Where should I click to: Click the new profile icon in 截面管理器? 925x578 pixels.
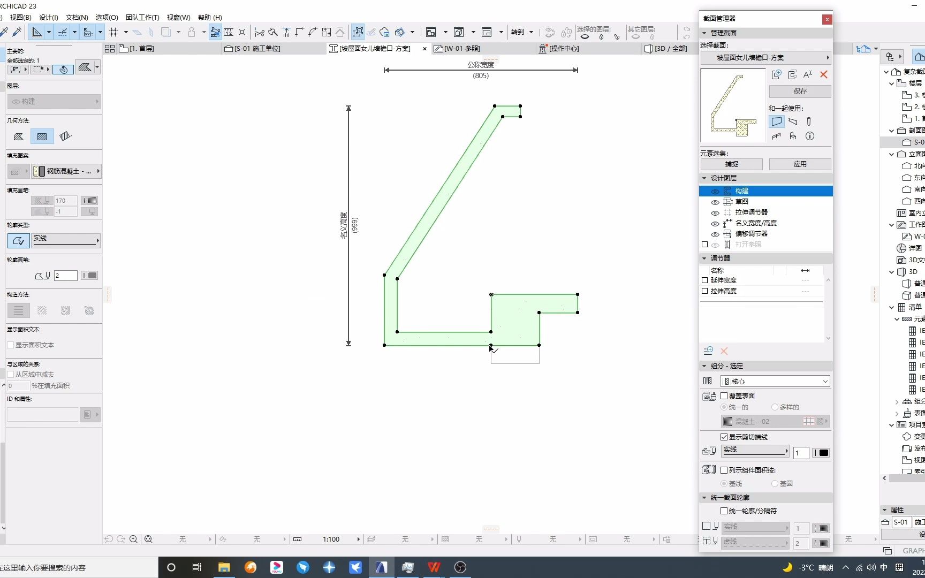tap(776, 74)
